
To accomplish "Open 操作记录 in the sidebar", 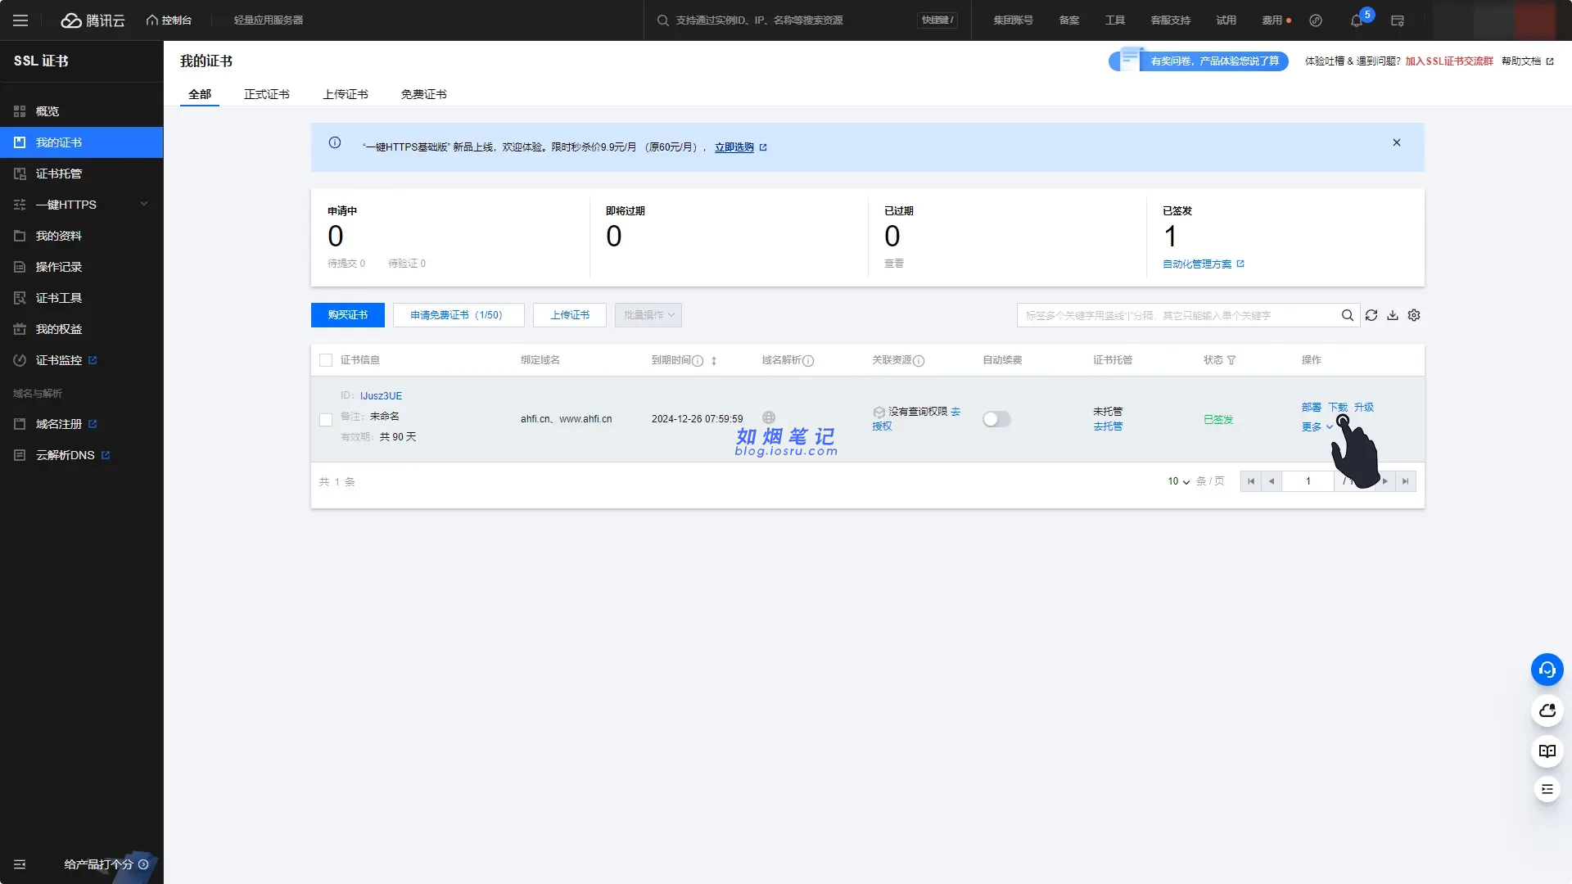I will coord(81,267).
